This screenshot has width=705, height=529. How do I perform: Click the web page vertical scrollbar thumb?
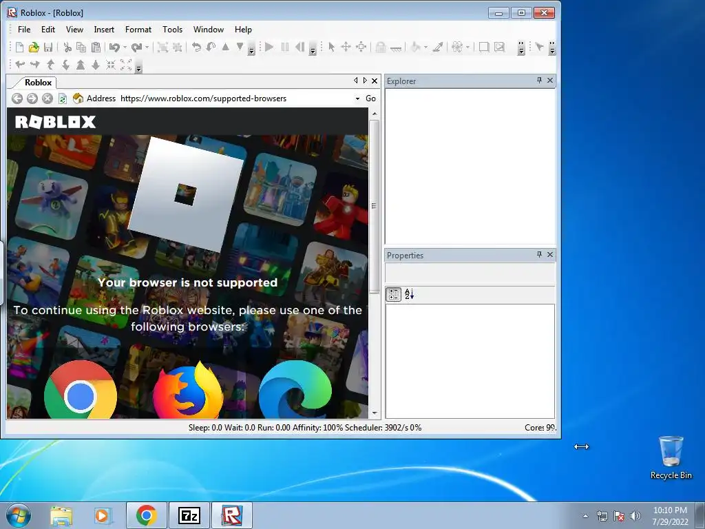pyautogui.click(x=374, y=207)
